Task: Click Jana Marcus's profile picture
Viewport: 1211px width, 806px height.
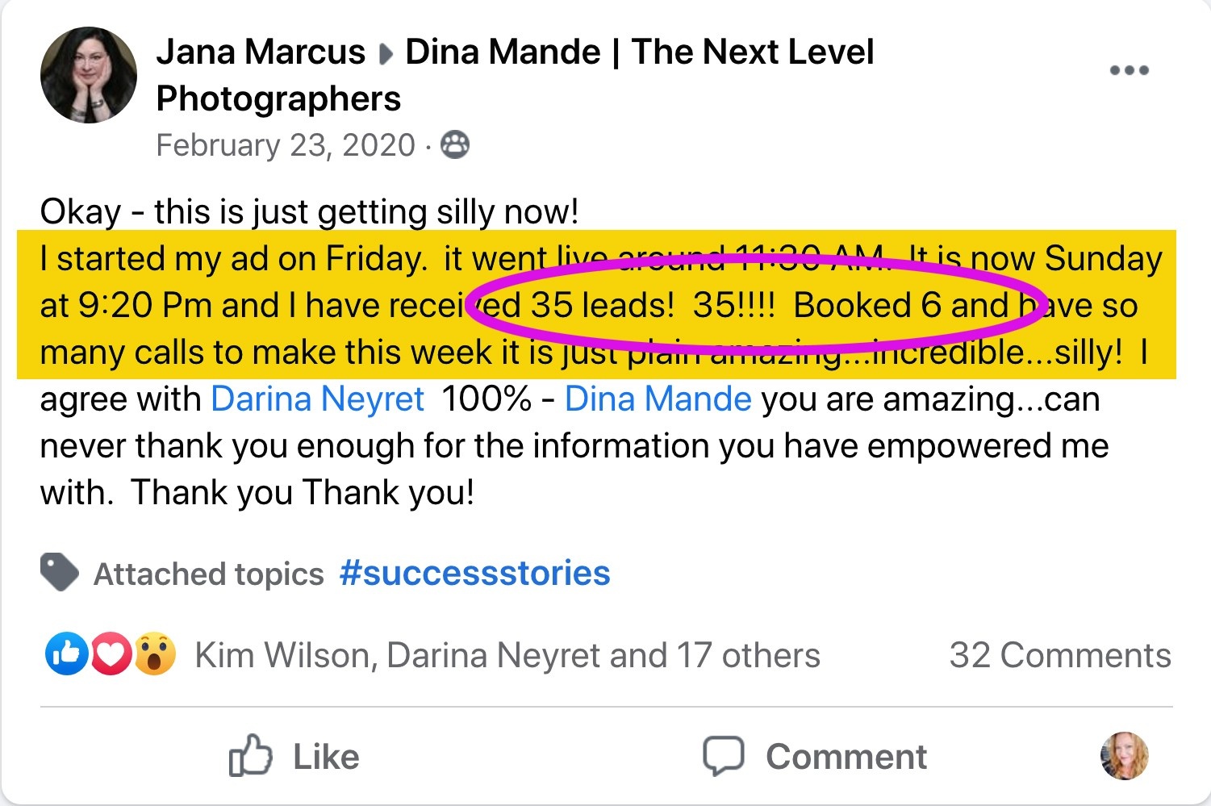Action: pos(89,75)
